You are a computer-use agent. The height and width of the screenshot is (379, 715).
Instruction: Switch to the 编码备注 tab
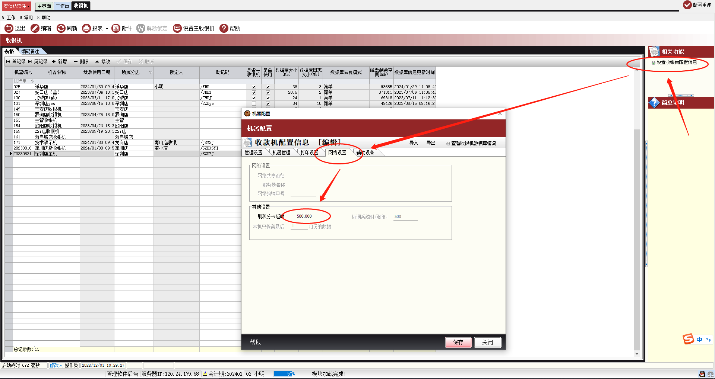pos(30,51)
